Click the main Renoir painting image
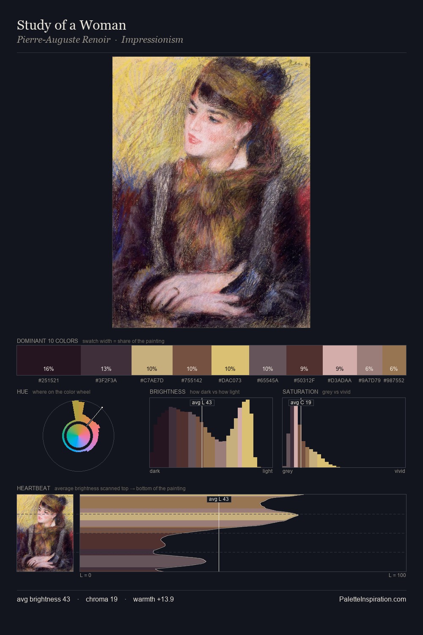 [211, 192]
